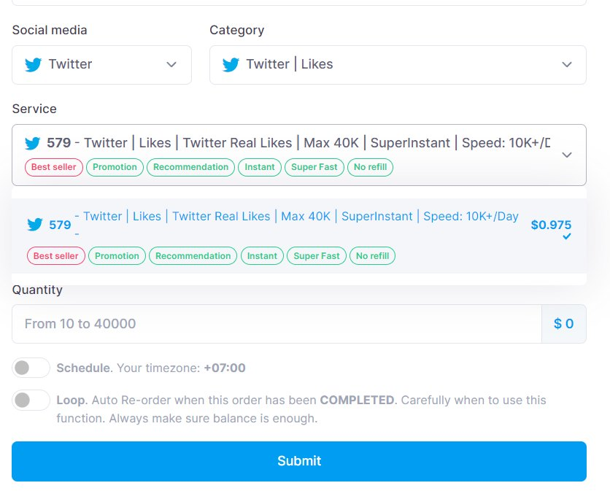610x499 pixels.
Task: Collapse Service dropdown using its chevron
Action: 567,155
